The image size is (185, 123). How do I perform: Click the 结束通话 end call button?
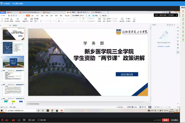pos(174,120)
